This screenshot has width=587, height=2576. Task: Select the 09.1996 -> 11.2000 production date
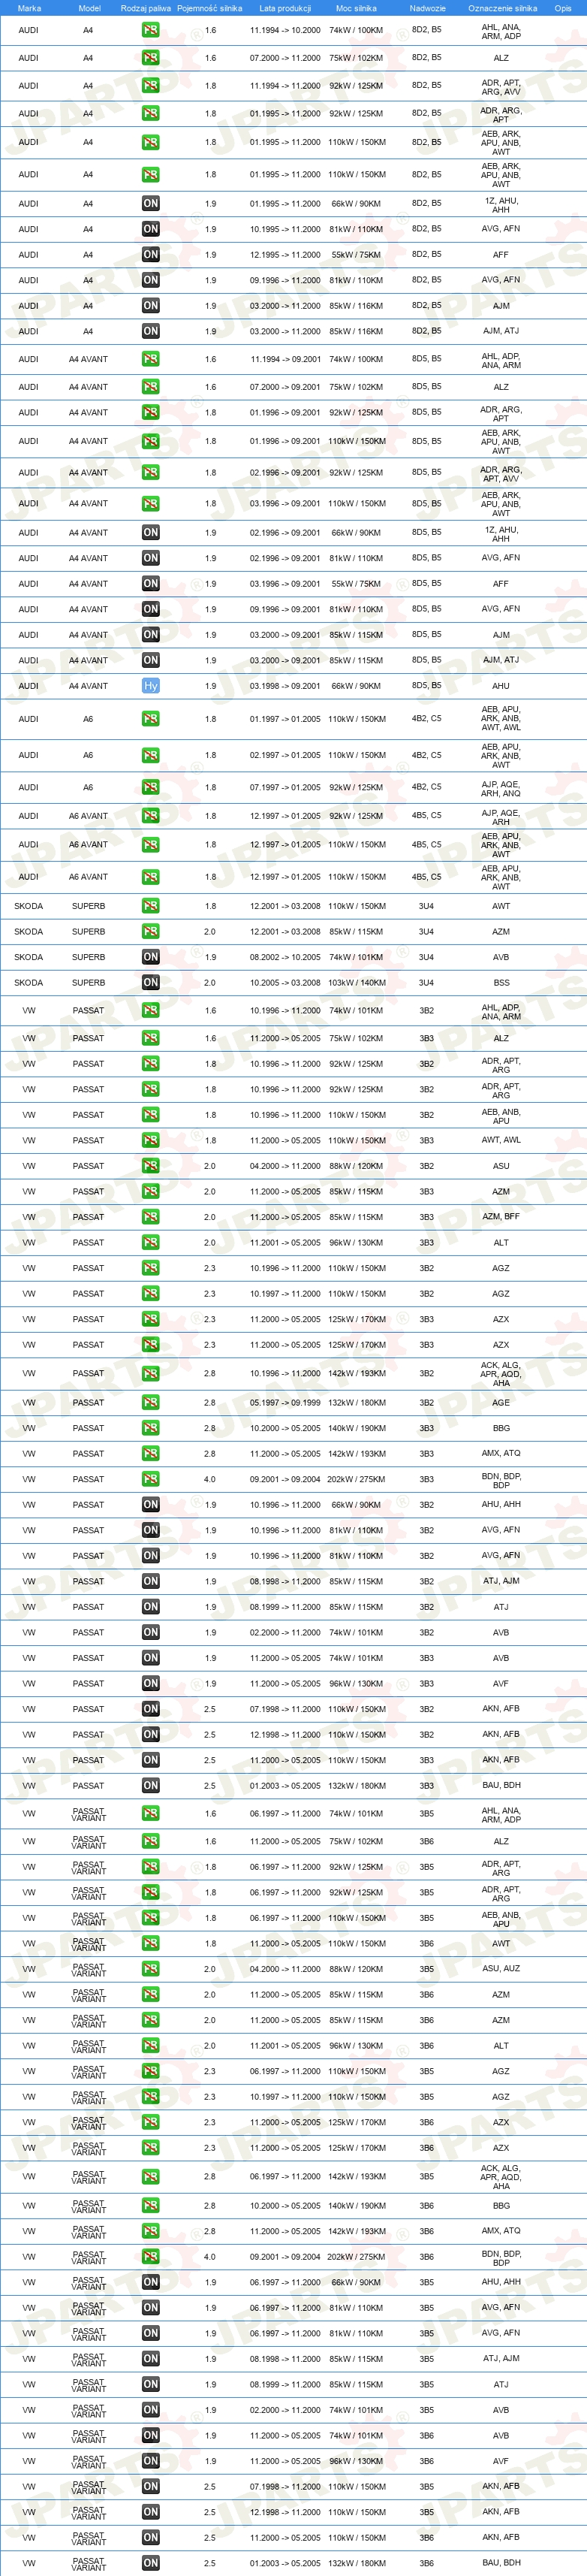(285, 280)
